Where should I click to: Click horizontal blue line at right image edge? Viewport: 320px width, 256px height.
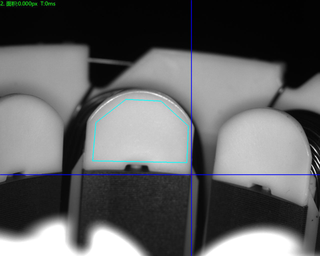pyautogui.click(x=315, y=174)
